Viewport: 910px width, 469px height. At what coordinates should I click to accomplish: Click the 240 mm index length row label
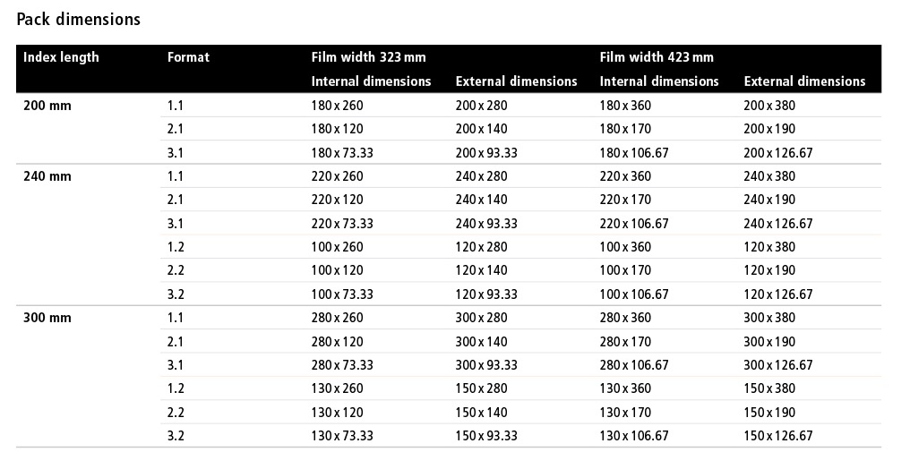pyautogui.click(x=47, y=176)
